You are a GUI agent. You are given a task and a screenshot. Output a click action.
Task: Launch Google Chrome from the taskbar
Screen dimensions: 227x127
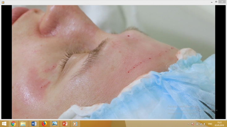click(13, 124)
